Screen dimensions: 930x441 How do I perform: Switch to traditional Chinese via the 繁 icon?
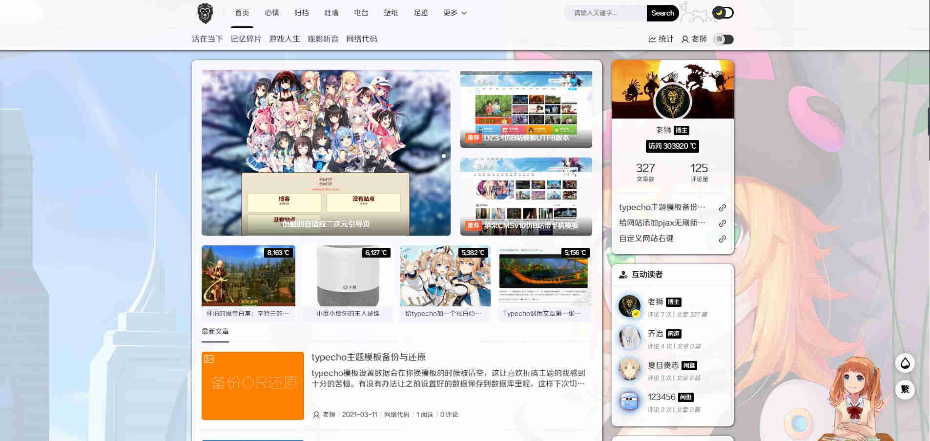pyautogui.click(x=906, y=390)
